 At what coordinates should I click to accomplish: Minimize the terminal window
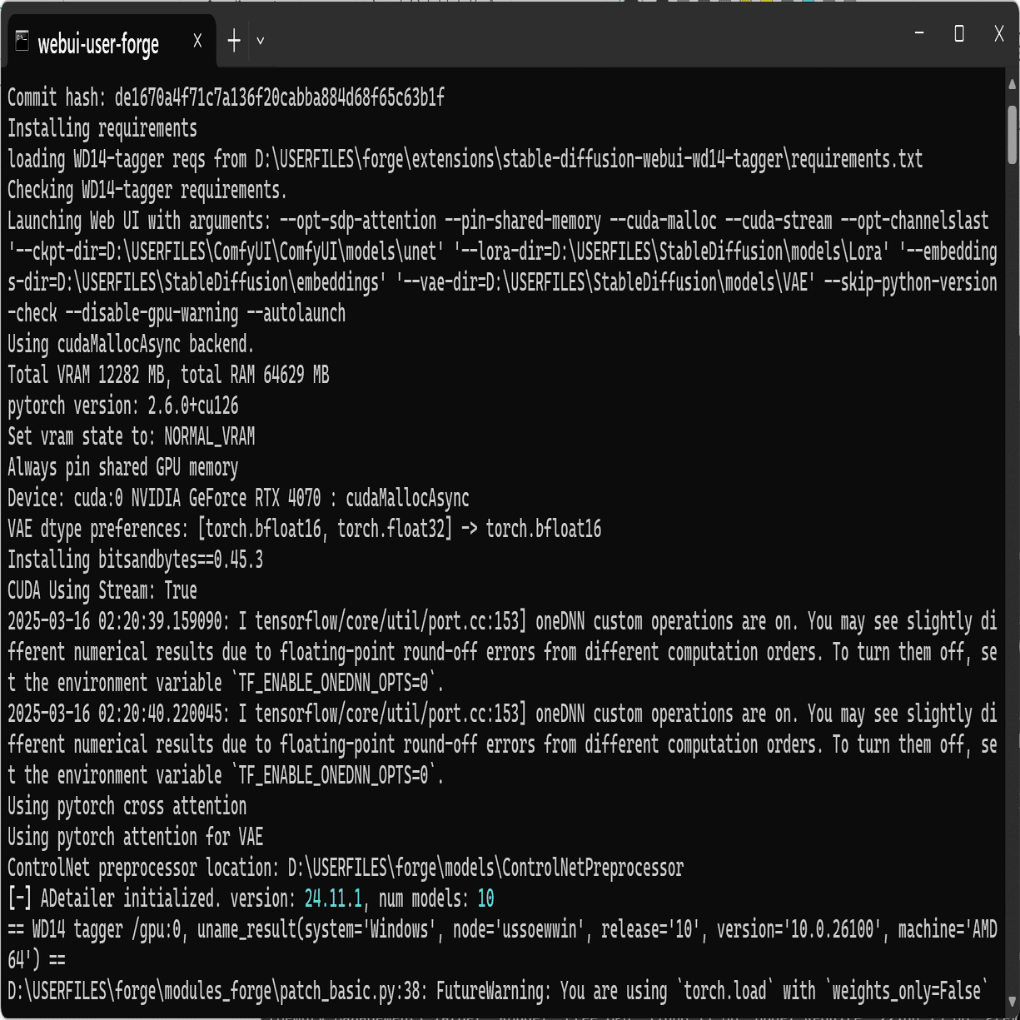(919, 33)
